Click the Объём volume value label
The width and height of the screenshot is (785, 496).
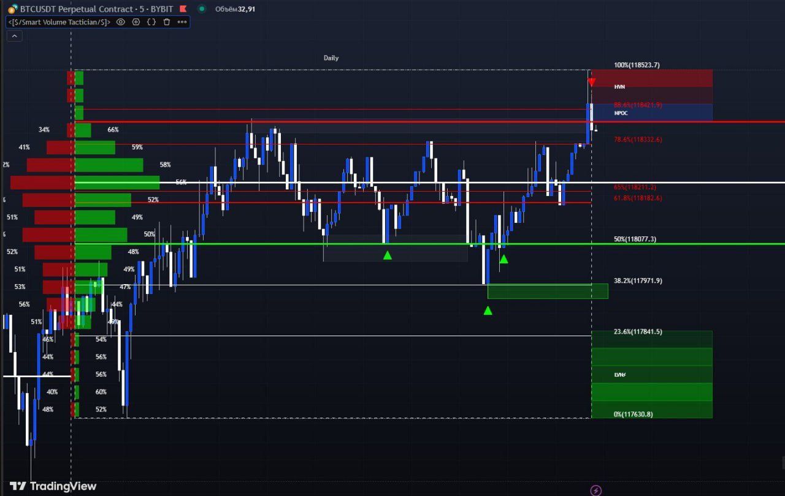(x=235, y=9)
